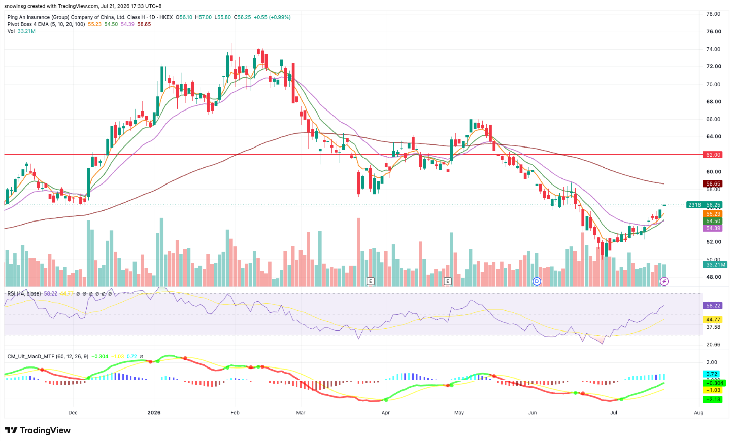Click the purple lightning marker on latest bar
732x441 pixels.
[x=664, y=281]
